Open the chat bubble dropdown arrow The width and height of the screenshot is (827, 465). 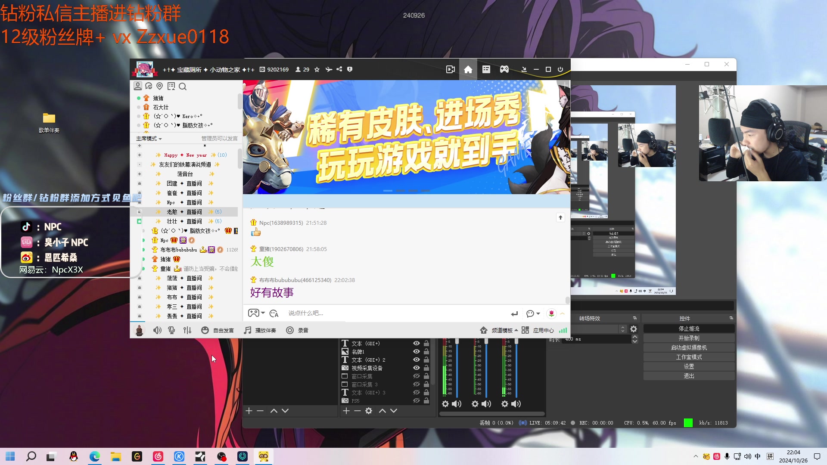pos(538,313)
